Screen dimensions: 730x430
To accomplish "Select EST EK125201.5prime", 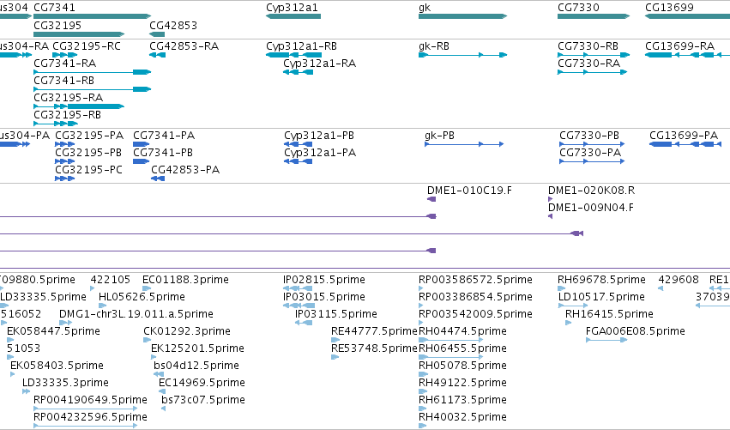I will 154,357.
